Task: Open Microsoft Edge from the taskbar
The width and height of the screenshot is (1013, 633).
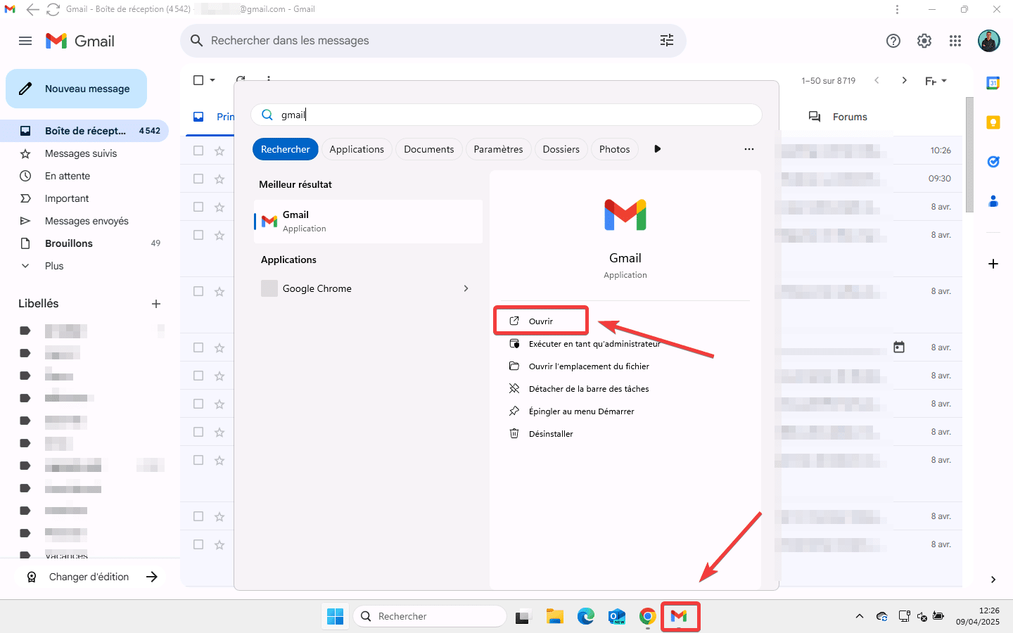Action: pyautogui.click(x=586, y=616)
